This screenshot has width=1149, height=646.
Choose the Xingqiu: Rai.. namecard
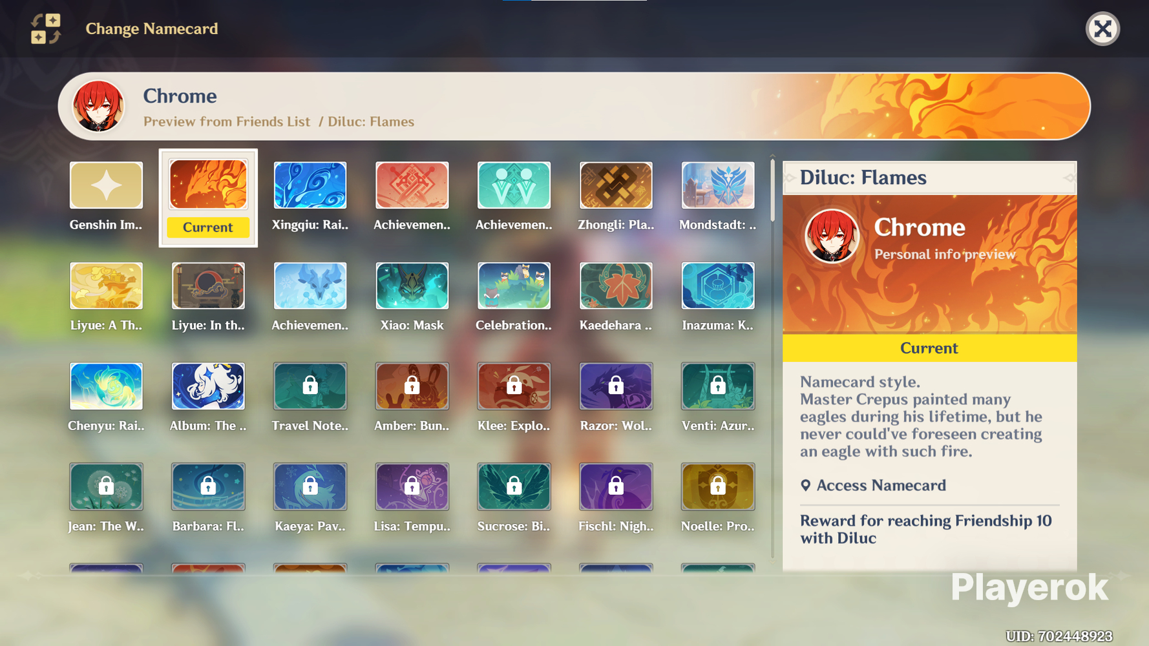click(x=310, y=185)
